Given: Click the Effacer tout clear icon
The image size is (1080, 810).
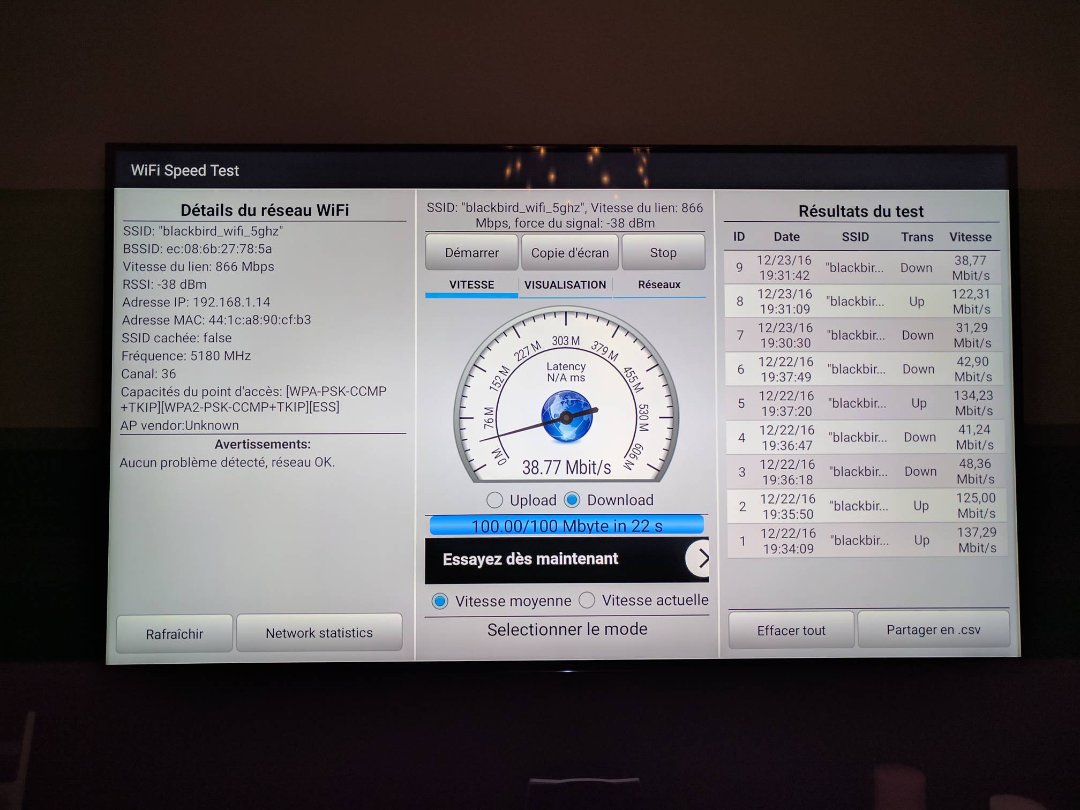Looking at the screenshot, I should point(790,629).
